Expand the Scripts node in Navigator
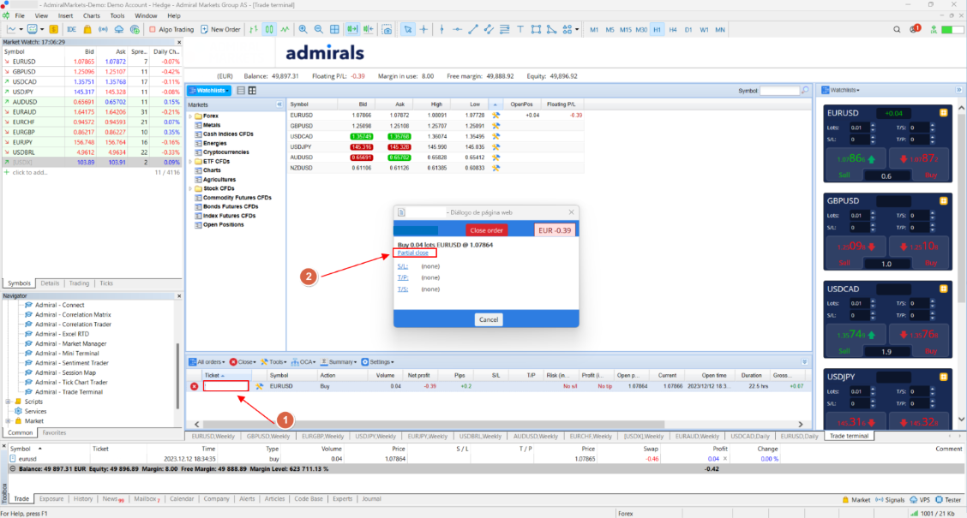967x518 pixels. point(8,402)
